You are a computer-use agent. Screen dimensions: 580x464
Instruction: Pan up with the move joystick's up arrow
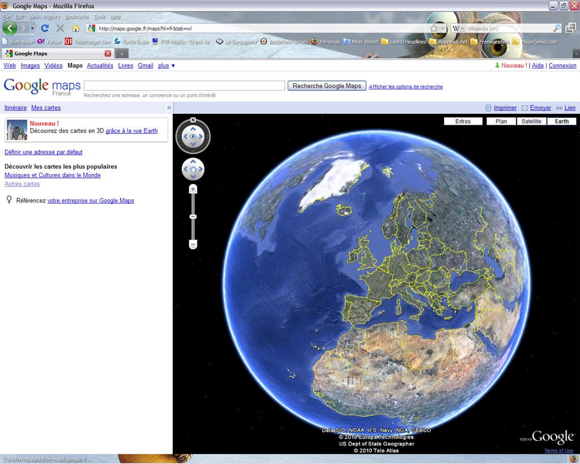(193, 161)
